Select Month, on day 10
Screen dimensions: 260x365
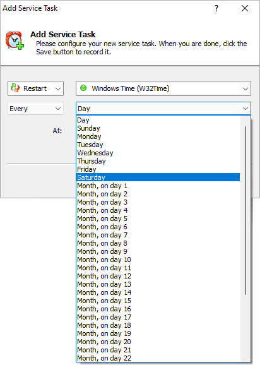point(158,260)
